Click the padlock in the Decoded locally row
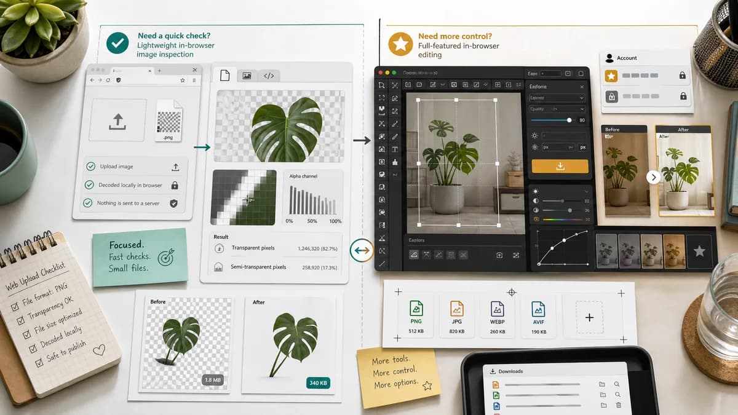Screen dimensions: 738x415 point(175,185)
